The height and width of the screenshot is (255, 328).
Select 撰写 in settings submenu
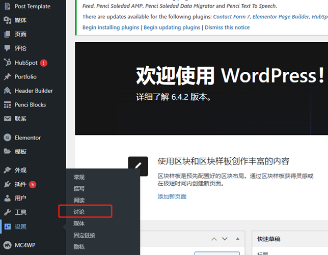click(79, 189)
